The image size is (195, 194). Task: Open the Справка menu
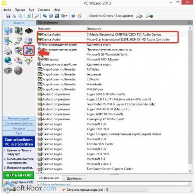[44, 10]
